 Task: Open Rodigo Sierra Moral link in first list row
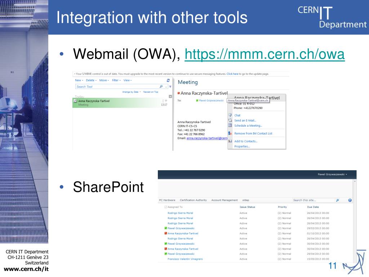click(180, 213)
